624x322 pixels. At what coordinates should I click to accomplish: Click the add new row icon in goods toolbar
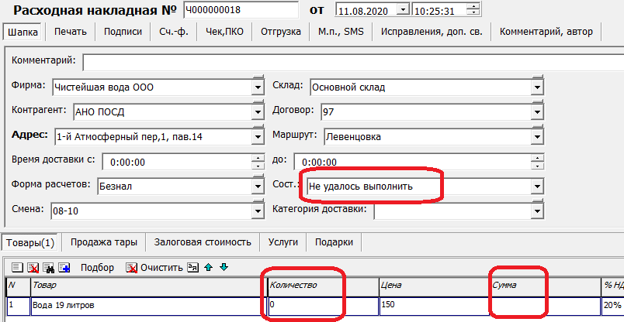(17, 268)
